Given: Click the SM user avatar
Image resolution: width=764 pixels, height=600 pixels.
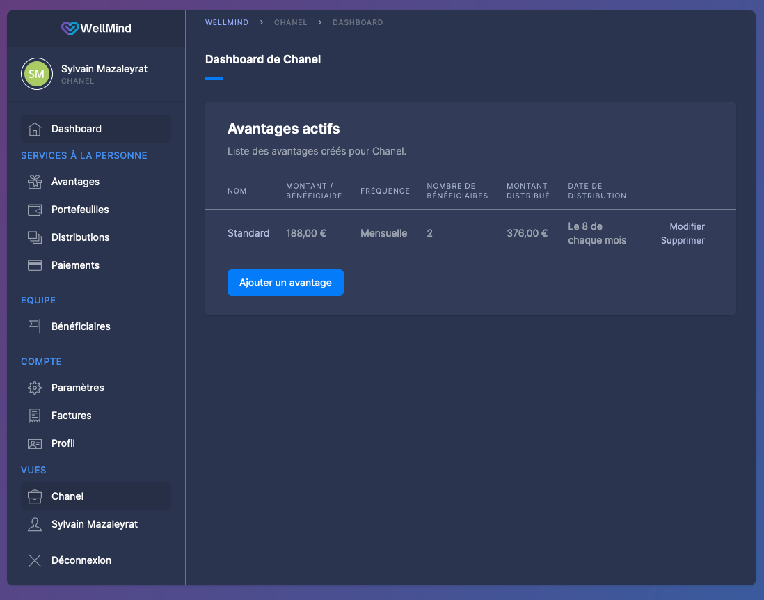Looking at the screenshot, I should pos(37,74).
